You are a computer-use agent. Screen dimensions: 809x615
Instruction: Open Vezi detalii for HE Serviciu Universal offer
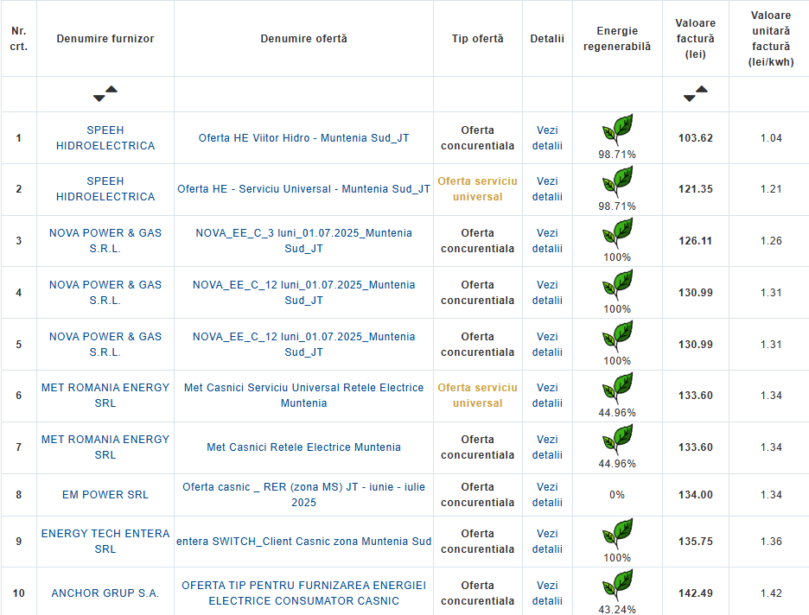pos(547,188)
